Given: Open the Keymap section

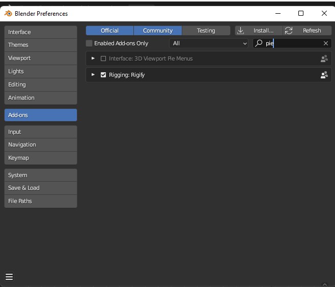Looking at the screenshot, I should (x=41, y=158).
